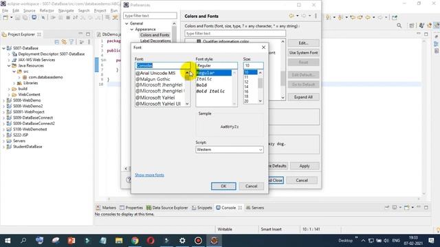Select @Microsoft YaHei UI font
The image size is (440, 247).
pos(158,104)
